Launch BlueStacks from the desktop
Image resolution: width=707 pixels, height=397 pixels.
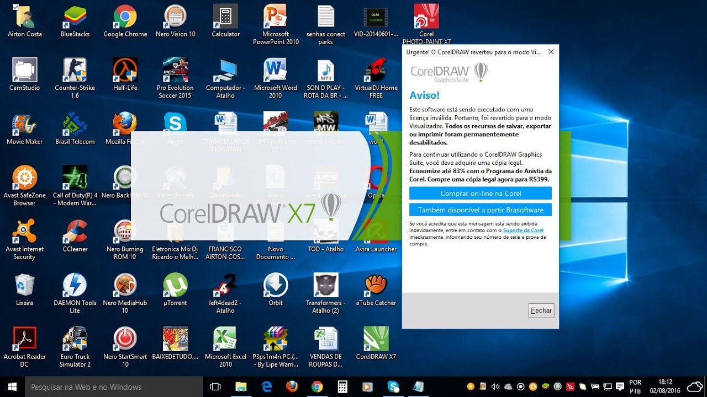[x=75, y=21]
